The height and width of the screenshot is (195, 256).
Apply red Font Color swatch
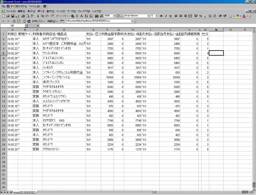244,16
